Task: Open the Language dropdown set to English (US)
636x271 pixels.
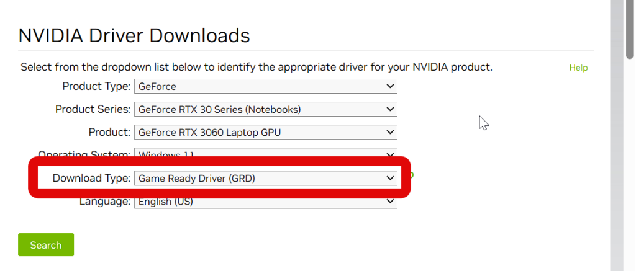Action: (265, 202)
